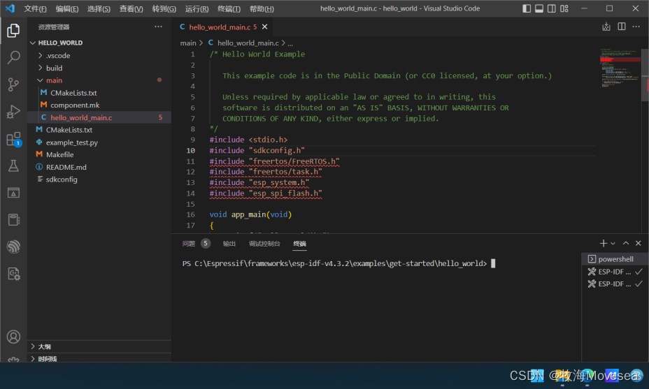Open the terminal launch profile dropdown arrow
This screenshot has width=649, height=389.
(x=613, y=244)
